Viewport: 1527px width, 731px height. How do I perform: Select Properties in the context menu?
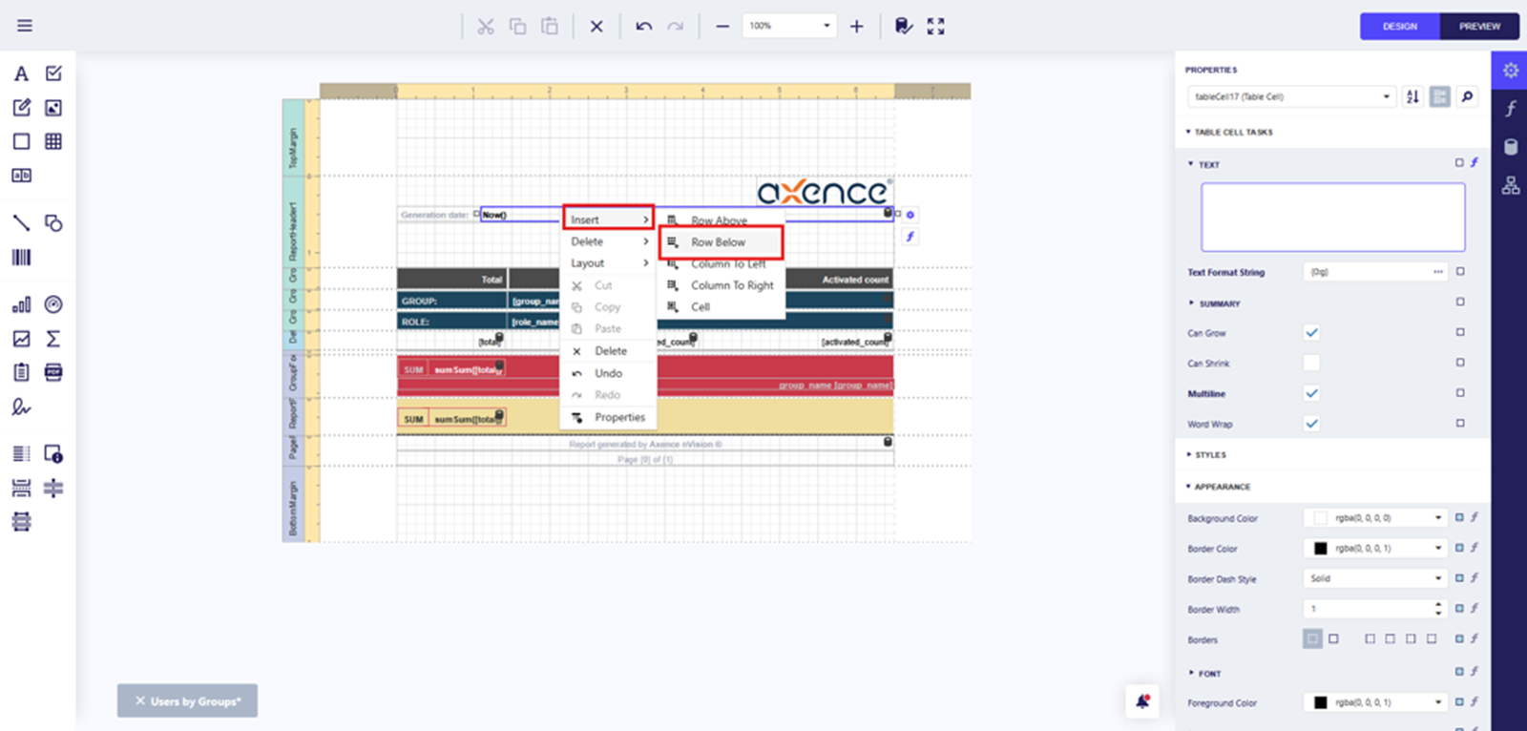(619, 417)
